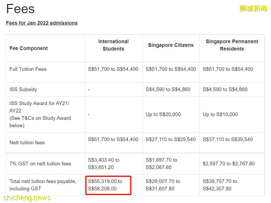Image resolution: width=271 pixels, height=203 pixels.
Task: Select the 'International Students' column header
Action: click(x=113, y=45)
